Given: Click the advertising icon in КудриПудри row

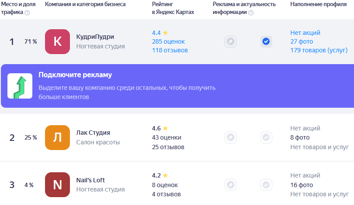Looking at the screenshot, I should click(x=230, y=42).
